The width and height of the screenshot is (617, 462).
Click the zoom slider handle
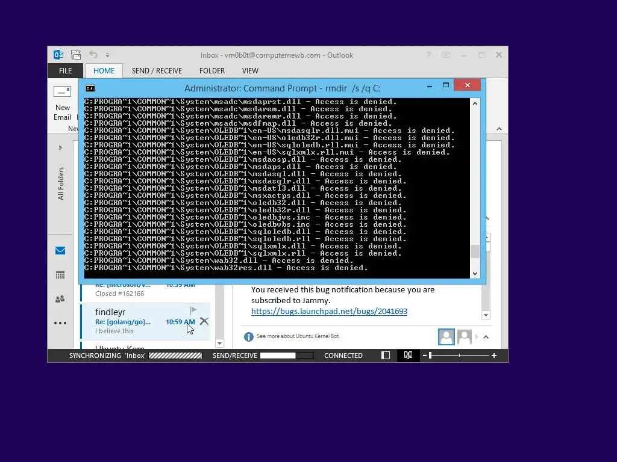pyautogui.click(x=430, y=356)
